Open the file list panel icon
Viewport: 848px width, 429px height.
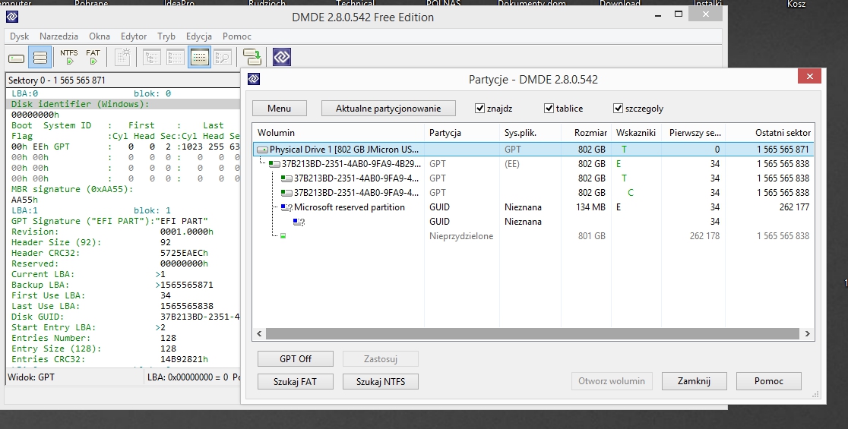tap(176, 57)
